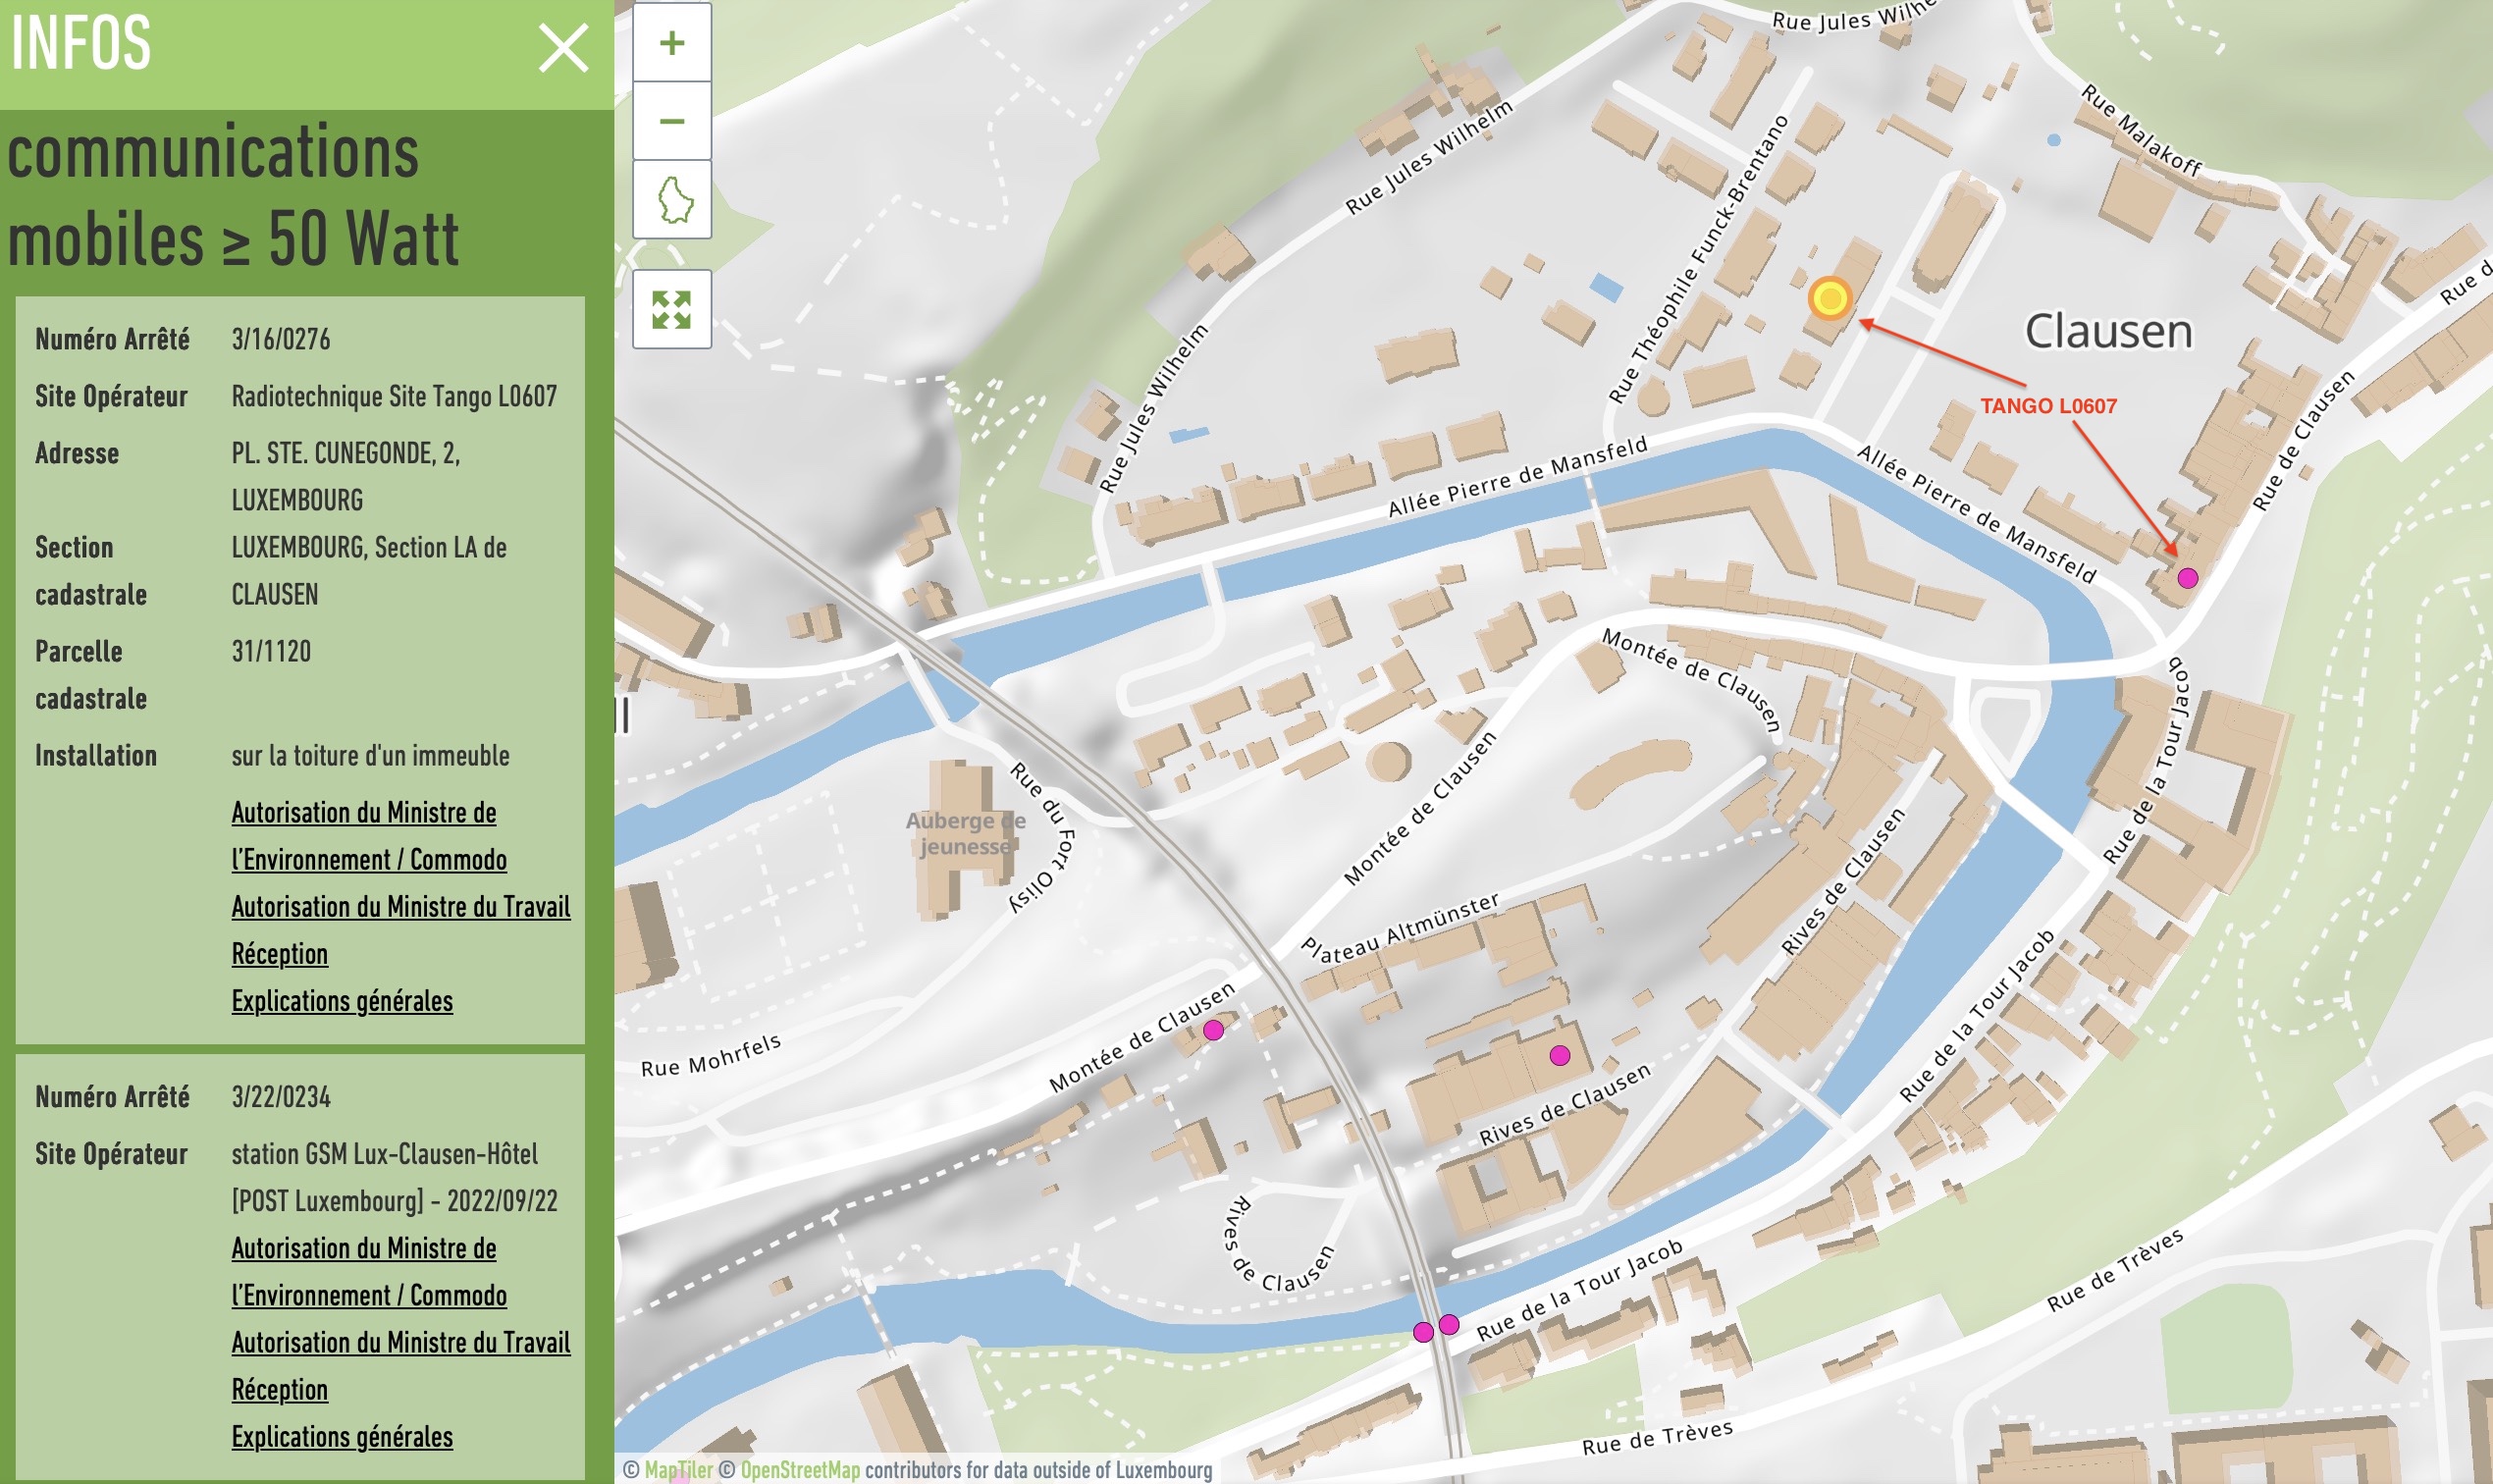Open the second Réception link
Screen dimensions: 2493x1484
point(279,1390)
